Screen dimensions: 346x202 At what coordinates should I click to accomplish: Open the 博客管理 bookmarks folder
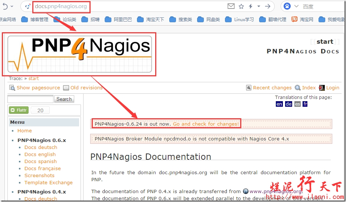pos(35,19)
